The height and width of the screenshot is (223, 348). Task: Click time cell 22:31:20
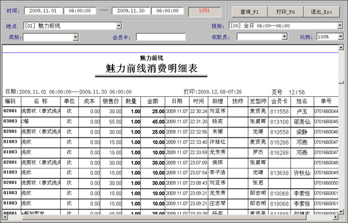(x=198, y=121)
